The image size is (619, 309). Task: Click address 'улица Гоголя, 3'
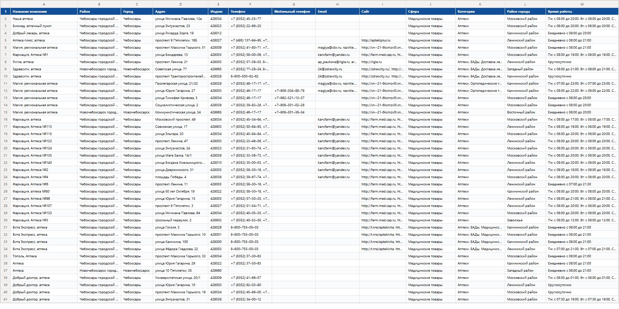tap(180, 227)
